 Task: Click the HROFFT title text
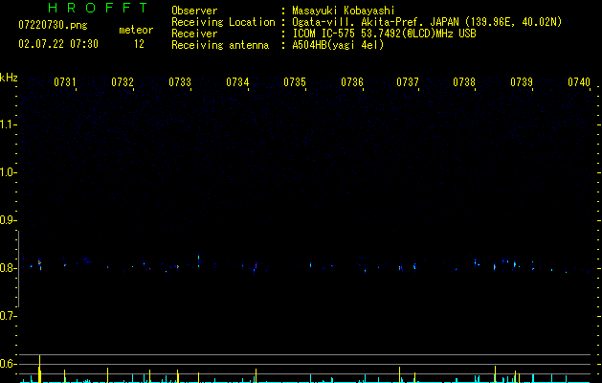99,8
